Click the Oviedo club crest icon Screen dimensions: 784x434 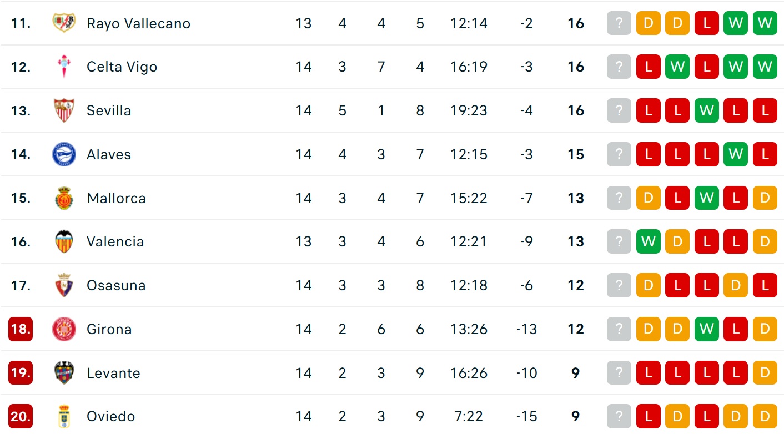pyautogui.click(x=64, y=416)
